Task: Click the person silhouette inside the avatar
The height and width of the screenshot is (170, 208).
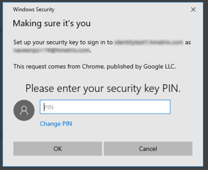Action: click(24, 110)
